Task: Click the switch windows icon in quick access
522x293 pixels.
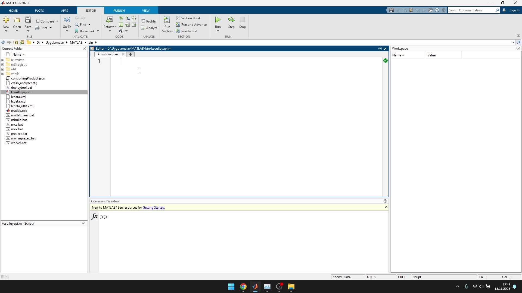Action: (431, 10)
